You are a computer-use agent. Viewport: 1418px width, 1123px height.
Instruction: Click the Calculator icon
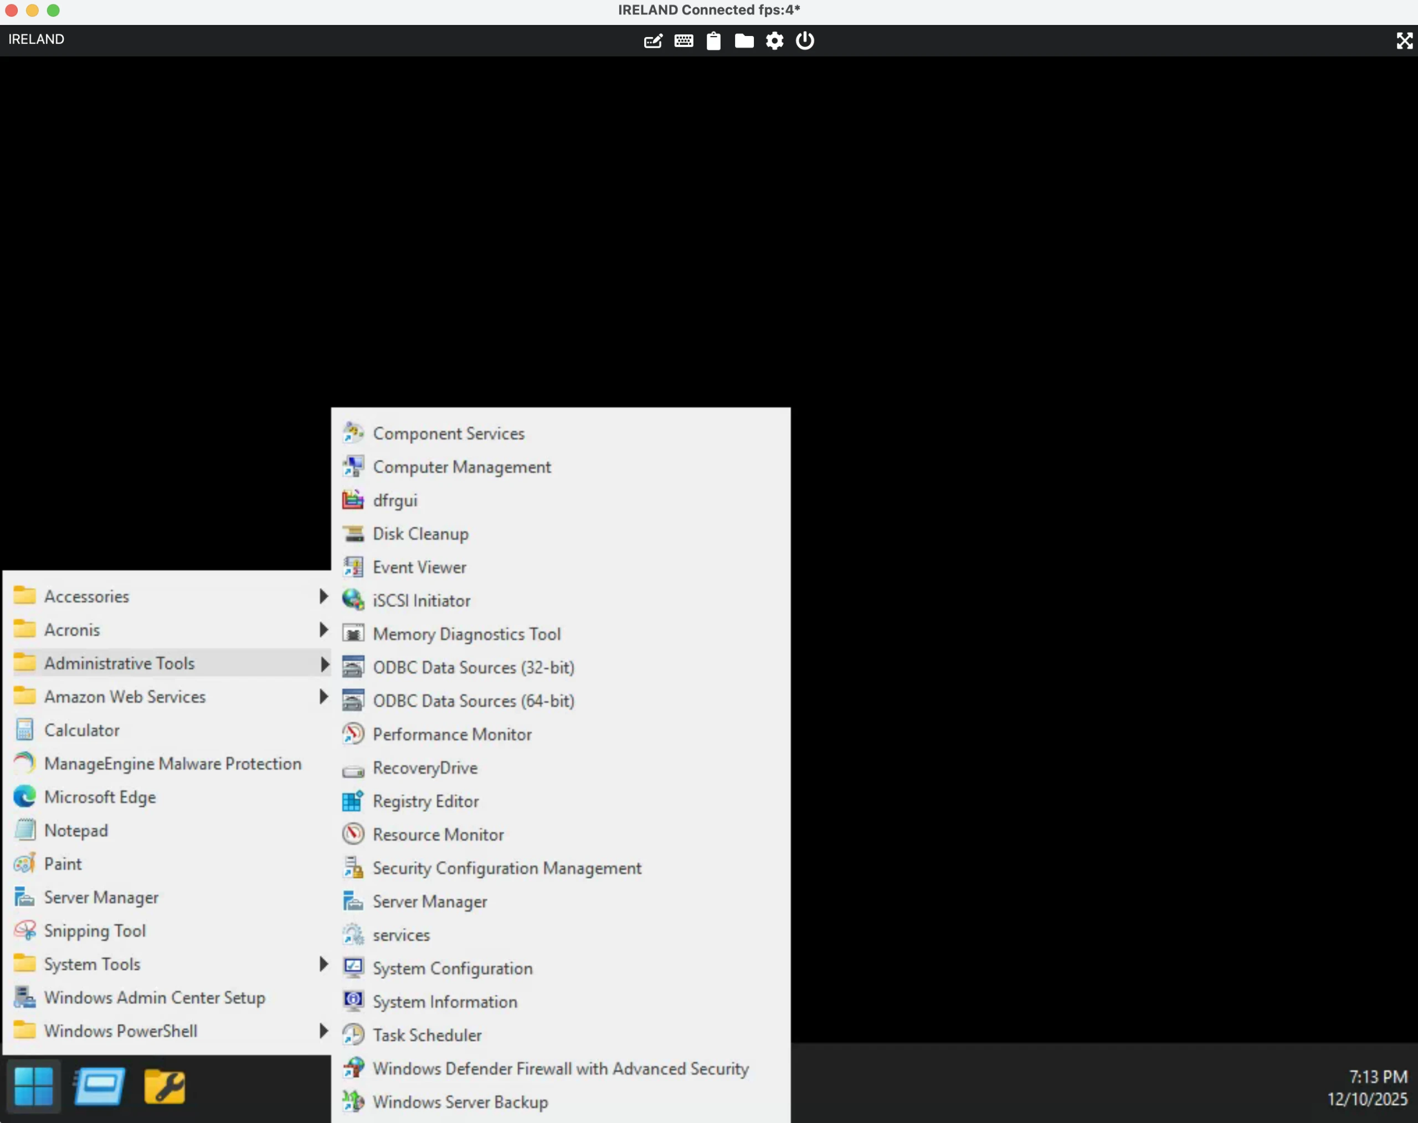pyautogui.click(x=24, y=730)
